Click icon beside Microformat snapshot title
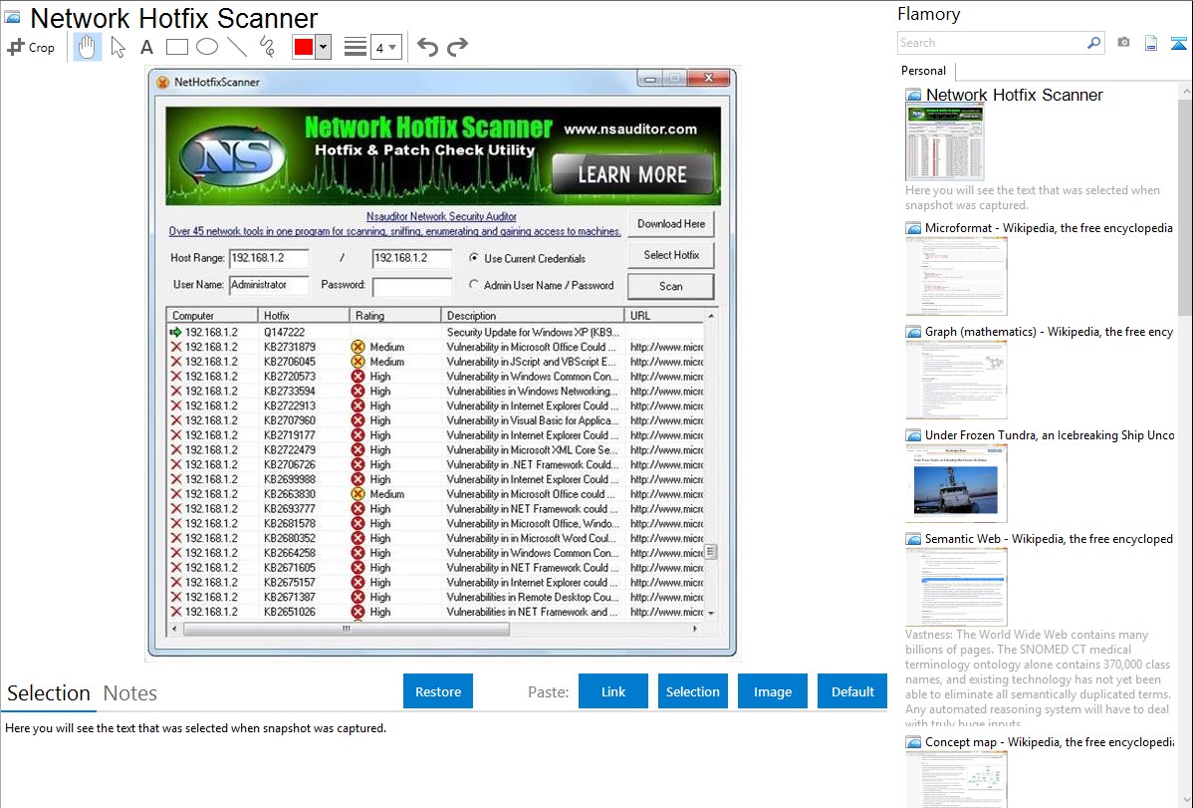 point(913,228)
